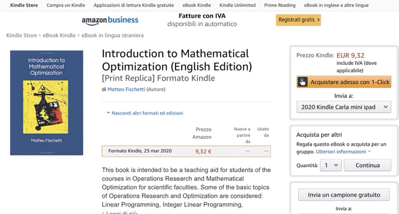Image resolution: width=399 pixels, height=214 pixels.
Task: Open author Matteo Fischetti link
Action: click(126, 89)
